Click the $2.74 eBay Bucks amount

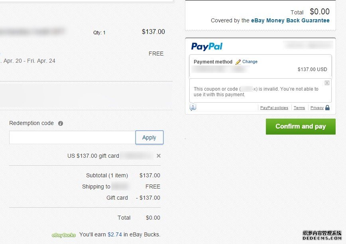(115, 234)
